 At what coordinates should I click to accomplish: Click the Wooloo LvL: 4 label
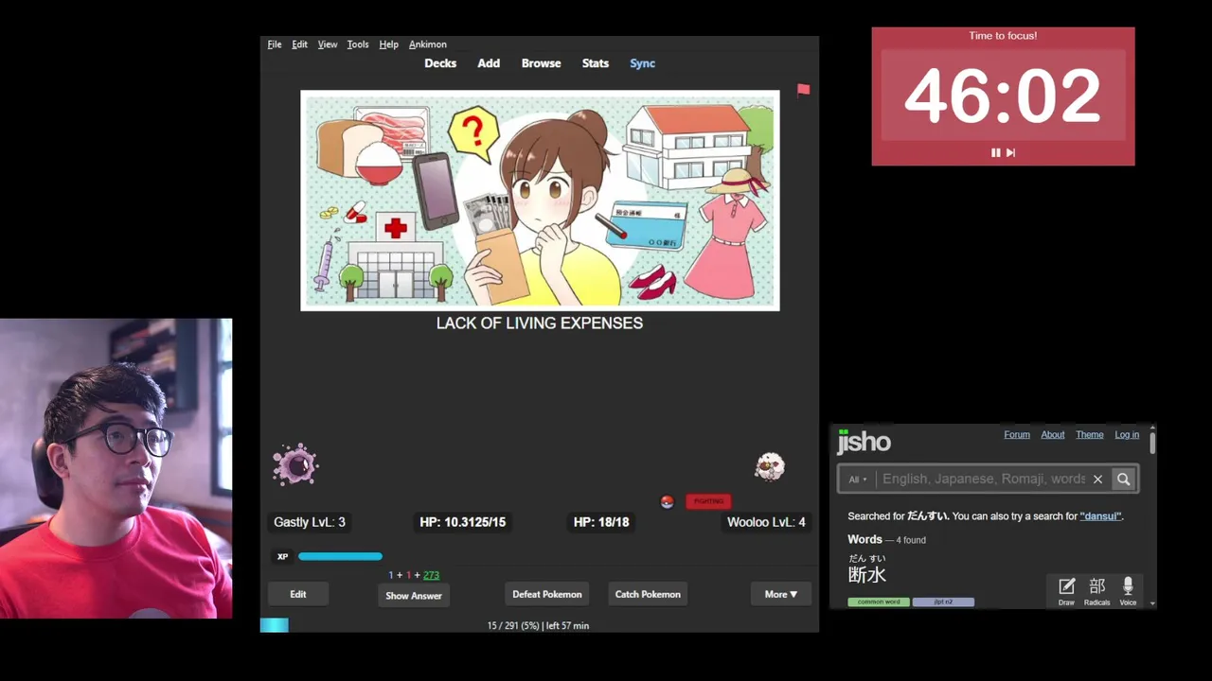(766, 522)
